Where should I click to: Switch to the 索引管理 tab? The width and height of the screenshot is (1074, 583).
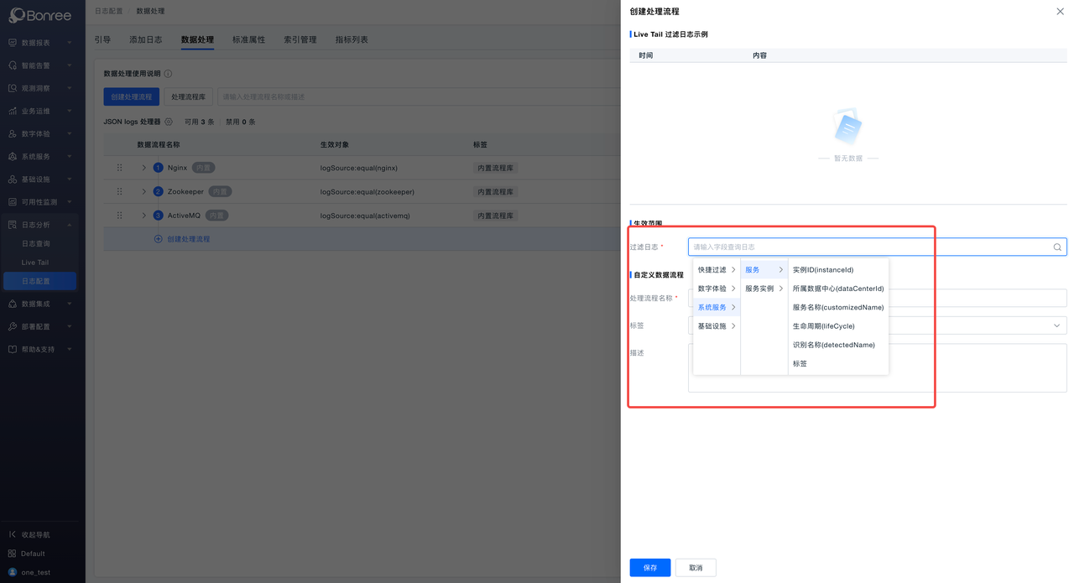(x=300, y=39)
